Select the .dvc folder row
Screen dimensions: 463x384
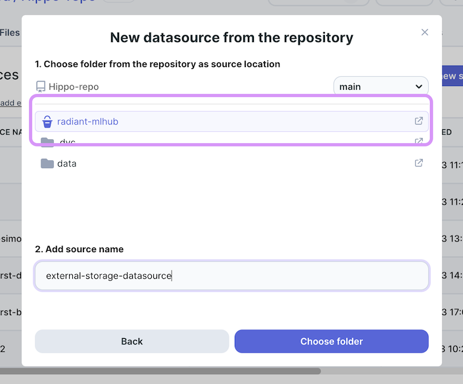(x=197, y=142)
